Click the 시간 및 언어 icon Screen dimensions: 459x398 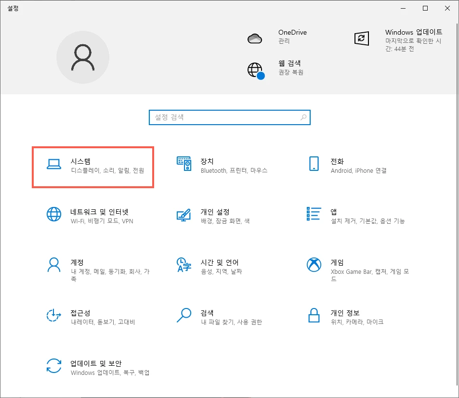(x=184, y=265)
